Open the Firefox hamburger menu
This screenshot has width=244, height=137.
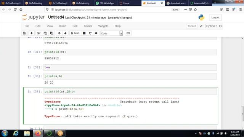(241, 10)
